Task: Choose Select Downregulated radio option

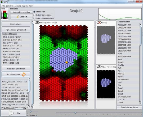Action: pyautogui.click(x=34, y=18)
